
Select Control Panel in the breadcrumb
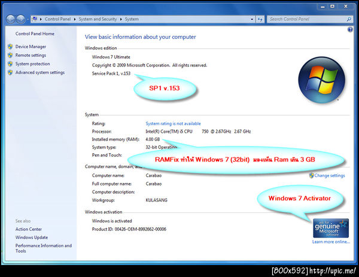click(x=57, y=19)
